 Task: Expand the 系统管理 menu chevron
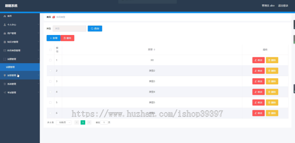[38, 84]
